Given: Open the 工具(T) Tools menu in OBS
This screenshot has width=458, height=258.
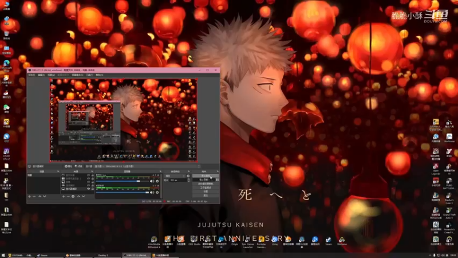Looking at the screenshot, I should coord(89,75).
